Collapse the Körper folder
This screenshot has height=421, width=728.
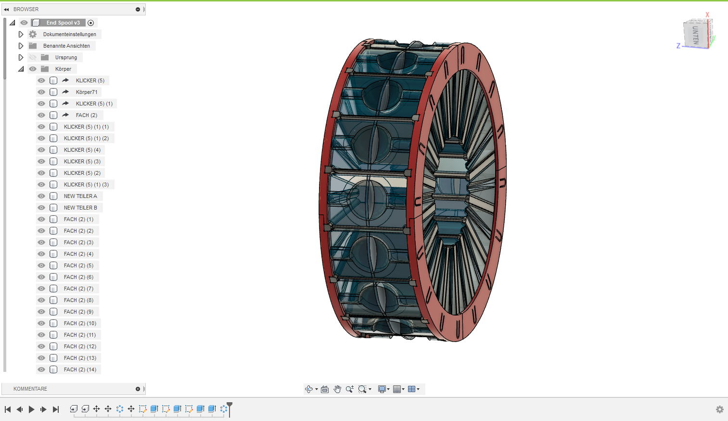click(21, 69)
